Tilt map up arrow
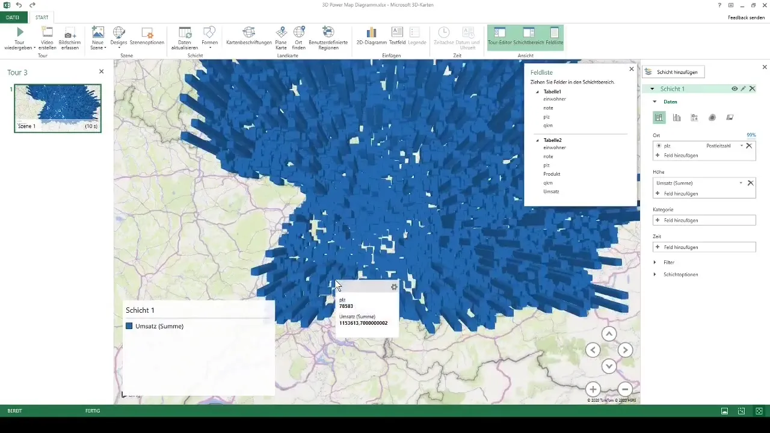770x433 pixels. coord(609,334)
